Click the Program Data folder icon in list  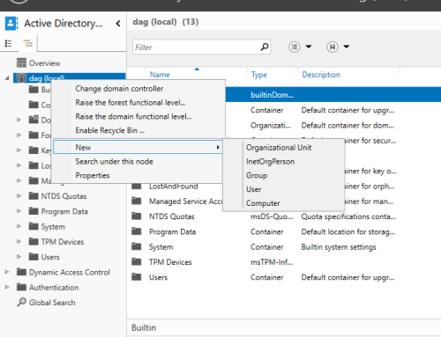[x=137, y=231]
